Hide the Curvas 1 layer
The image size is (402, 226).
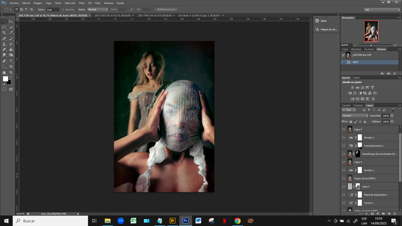pos(343,203)
